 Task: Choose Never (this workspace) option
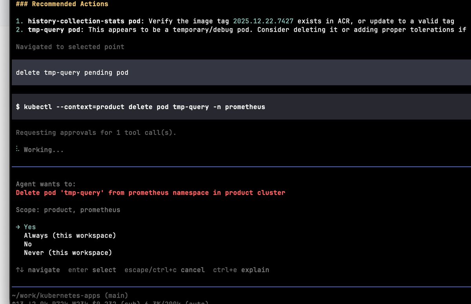coord(68,253)
